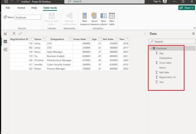Cancel formula with the X icon
The width and height of the screenshot is (196, 134).
[x=14, y=33]
